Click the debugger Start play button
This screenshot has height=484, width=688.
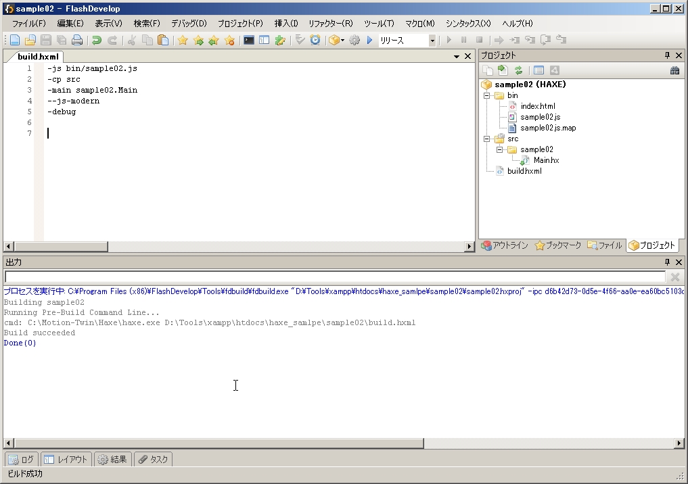(x=449, y=40)
